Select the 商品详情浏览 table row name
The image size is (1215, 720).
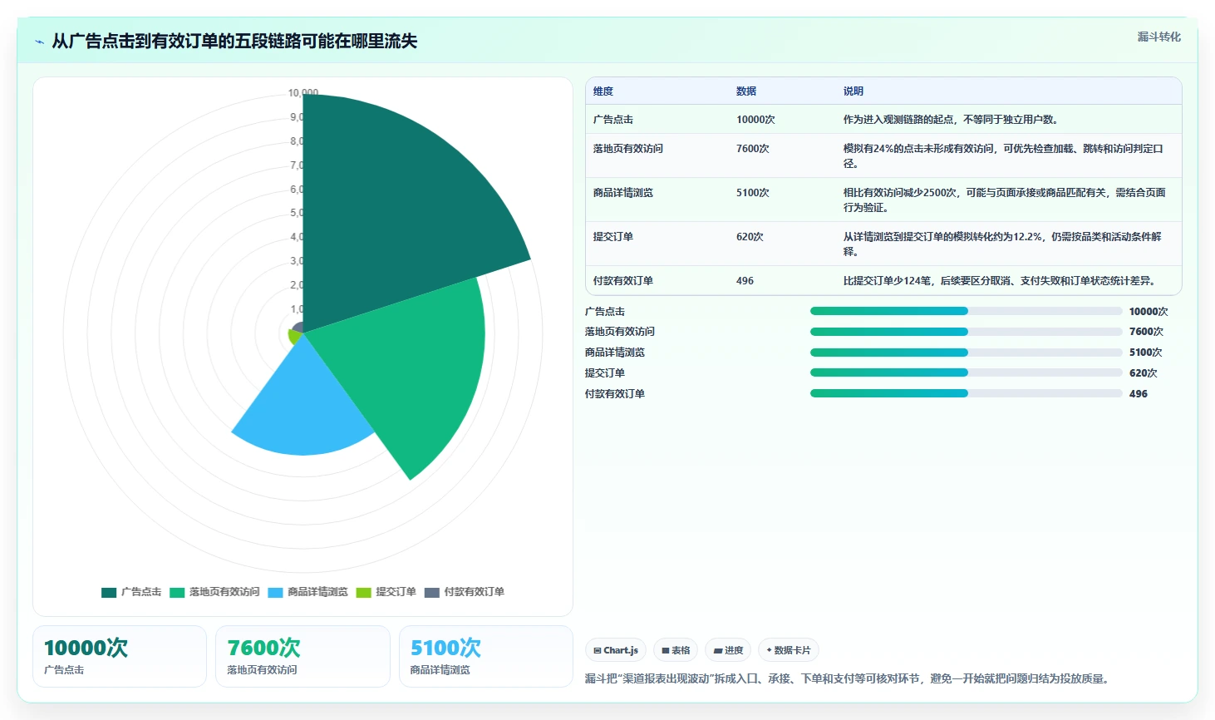(623, 193)
